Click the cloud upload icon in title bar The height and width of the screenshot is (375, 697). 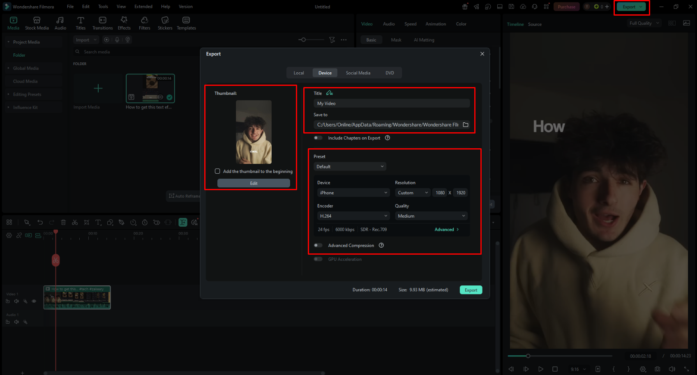point(523,7)
